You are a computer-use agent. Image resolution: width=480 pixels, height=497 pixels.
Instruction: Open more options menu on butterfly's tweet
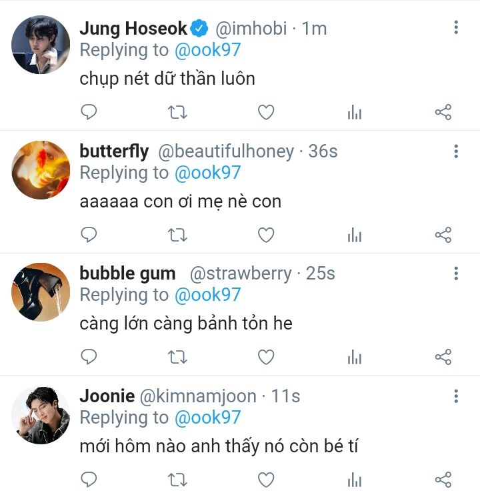456,151
